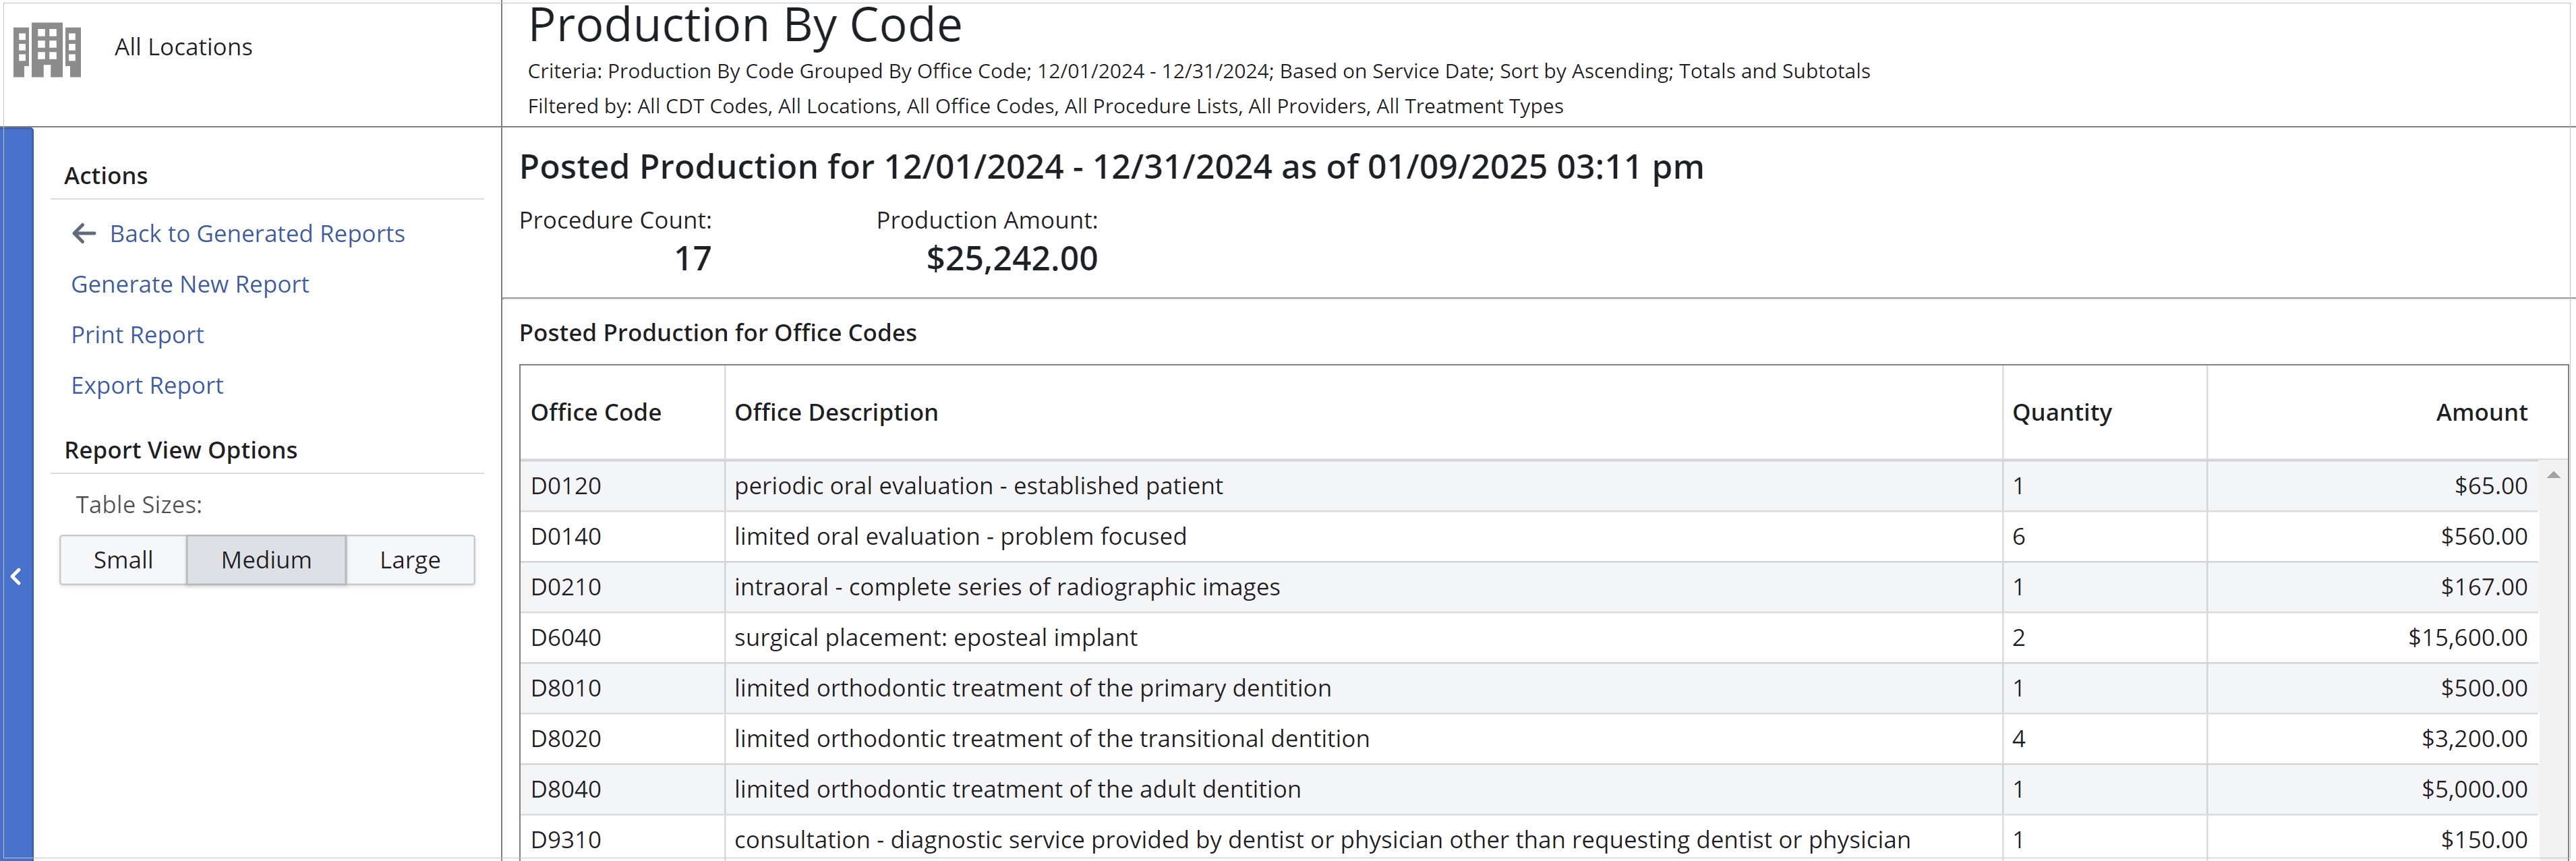The image size is (2576, 861).
Task: Open Back to Generated Reports link
Action: (x=257, y=234)
